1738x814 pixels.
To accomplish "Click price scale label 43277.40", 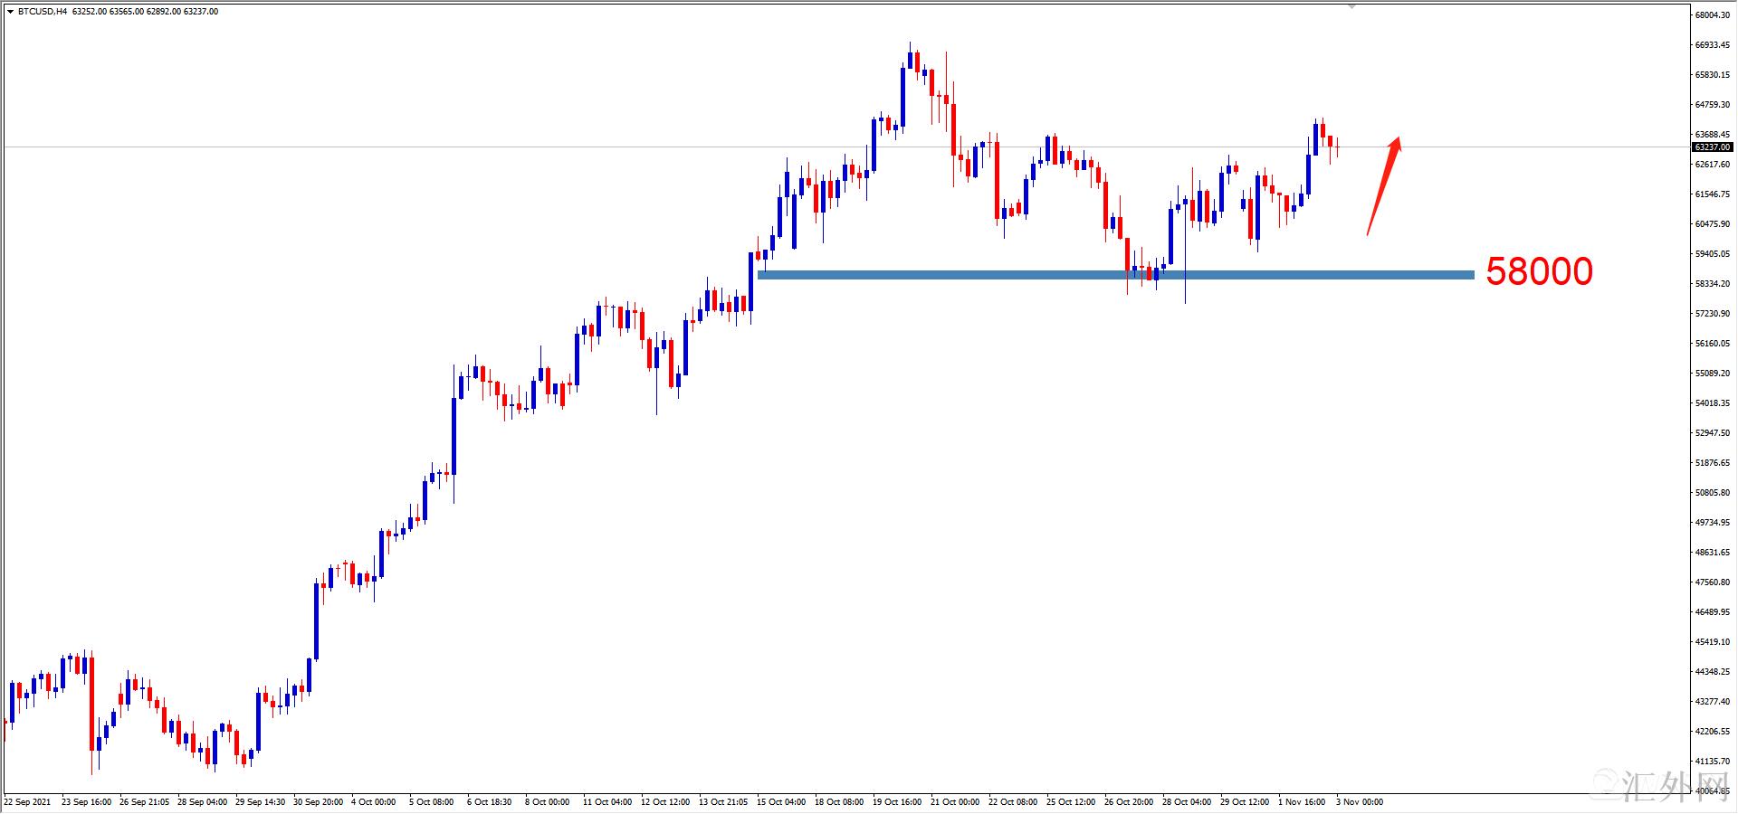I will 1713,702.
